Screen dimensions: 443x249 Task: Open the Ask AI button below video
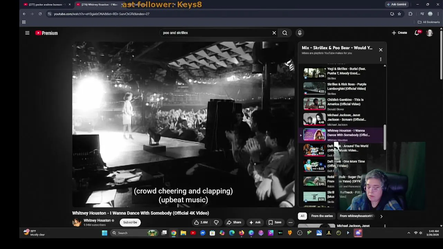pyautogui.click(x=255, y=222)
